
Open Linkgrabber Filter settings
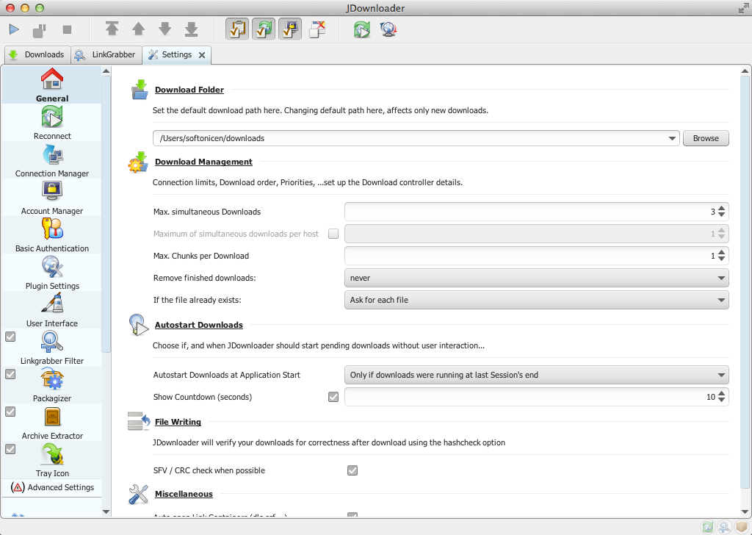(52, 348)
